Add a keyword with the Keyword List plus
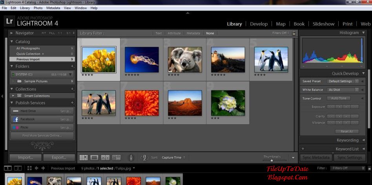This screenshot has width=372, height=185. tap(303, 149)
